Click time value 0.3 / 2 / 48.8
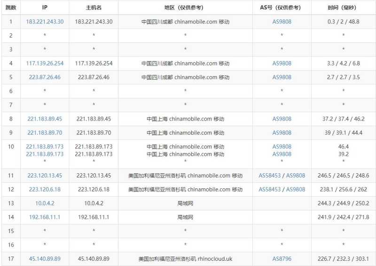Image resolution: width=376 pixels, height=266 pixels. tap(344, 22)
